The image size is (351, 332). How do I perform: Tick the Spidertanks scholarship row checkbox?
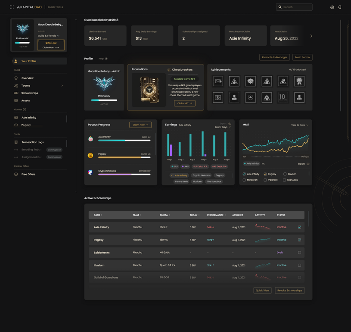[299, 252]
